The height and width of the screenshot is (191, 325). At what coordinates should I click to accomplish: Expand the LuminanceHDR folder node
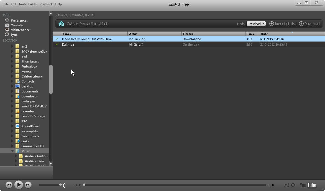click(x=12, y=146)
